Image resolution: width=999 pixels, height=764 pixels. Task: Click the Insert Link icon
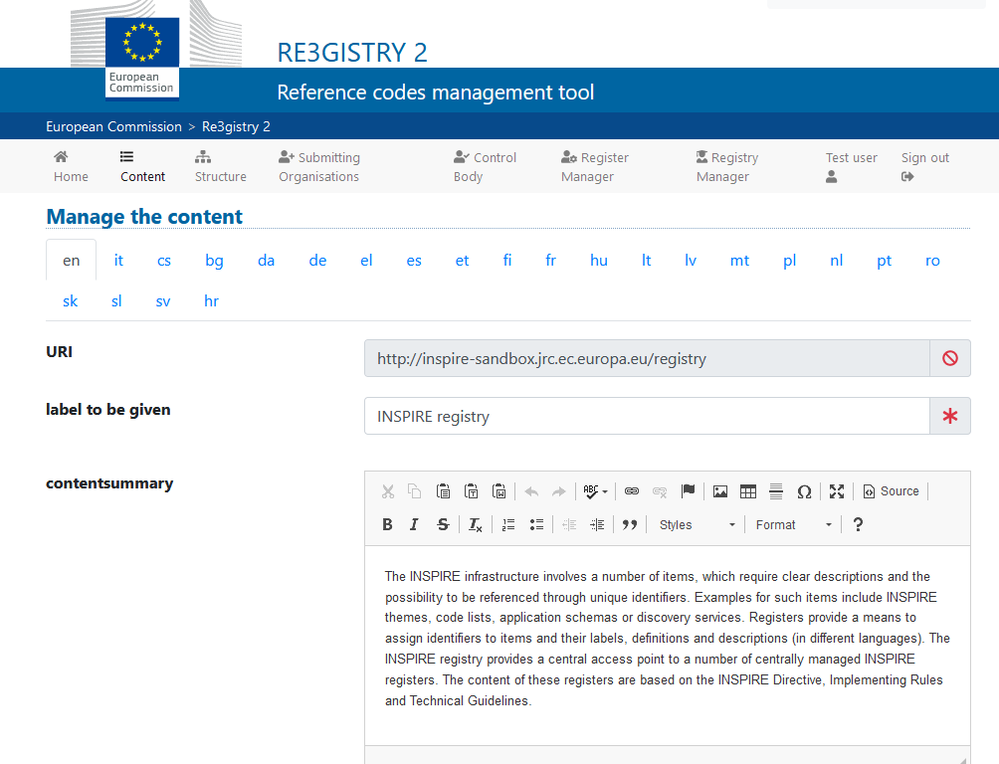[x=632, y=491]
